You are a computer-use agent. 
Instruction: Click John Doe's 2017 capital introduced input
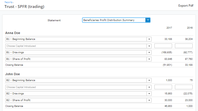163,87
